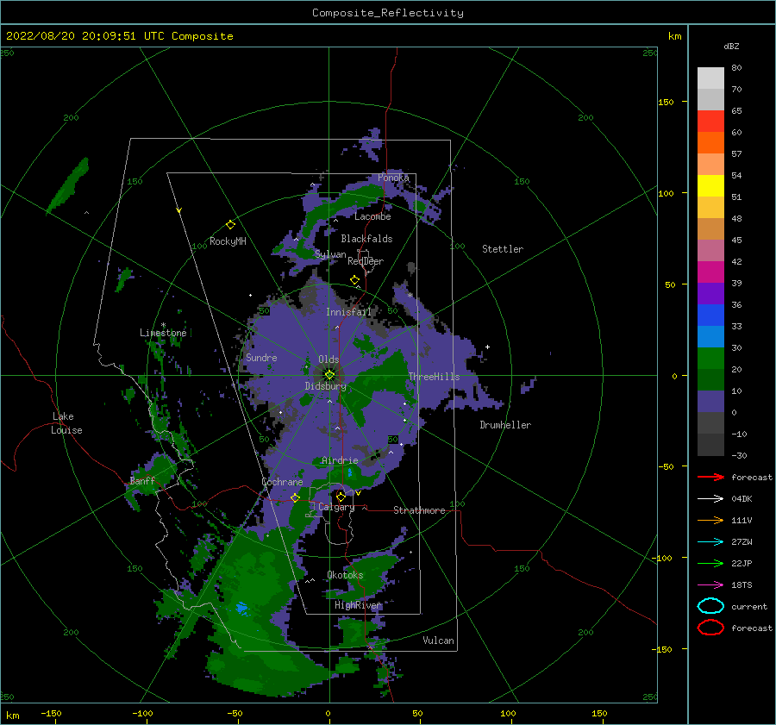The image size is (776, 725).
Task: Select the ThreeHills label
Action: point(434,377)
